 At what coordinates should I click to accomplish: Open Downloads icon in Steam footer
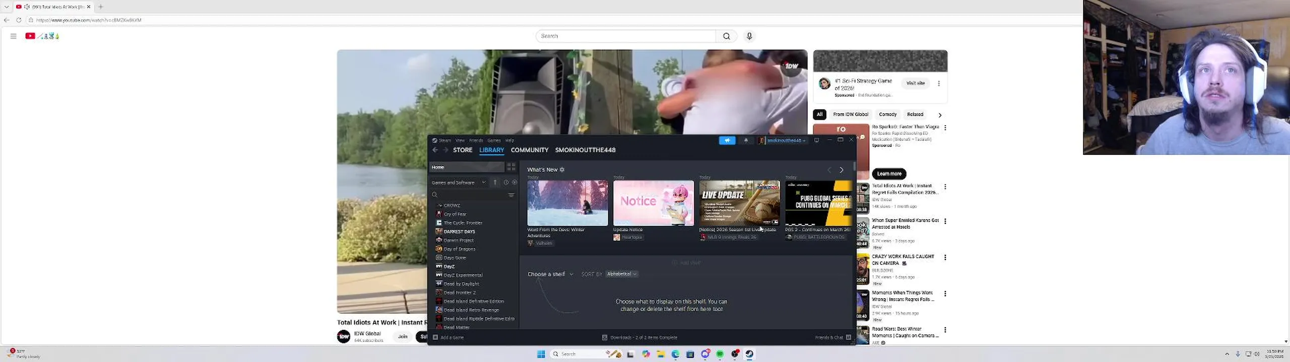(x=604, y=337)
